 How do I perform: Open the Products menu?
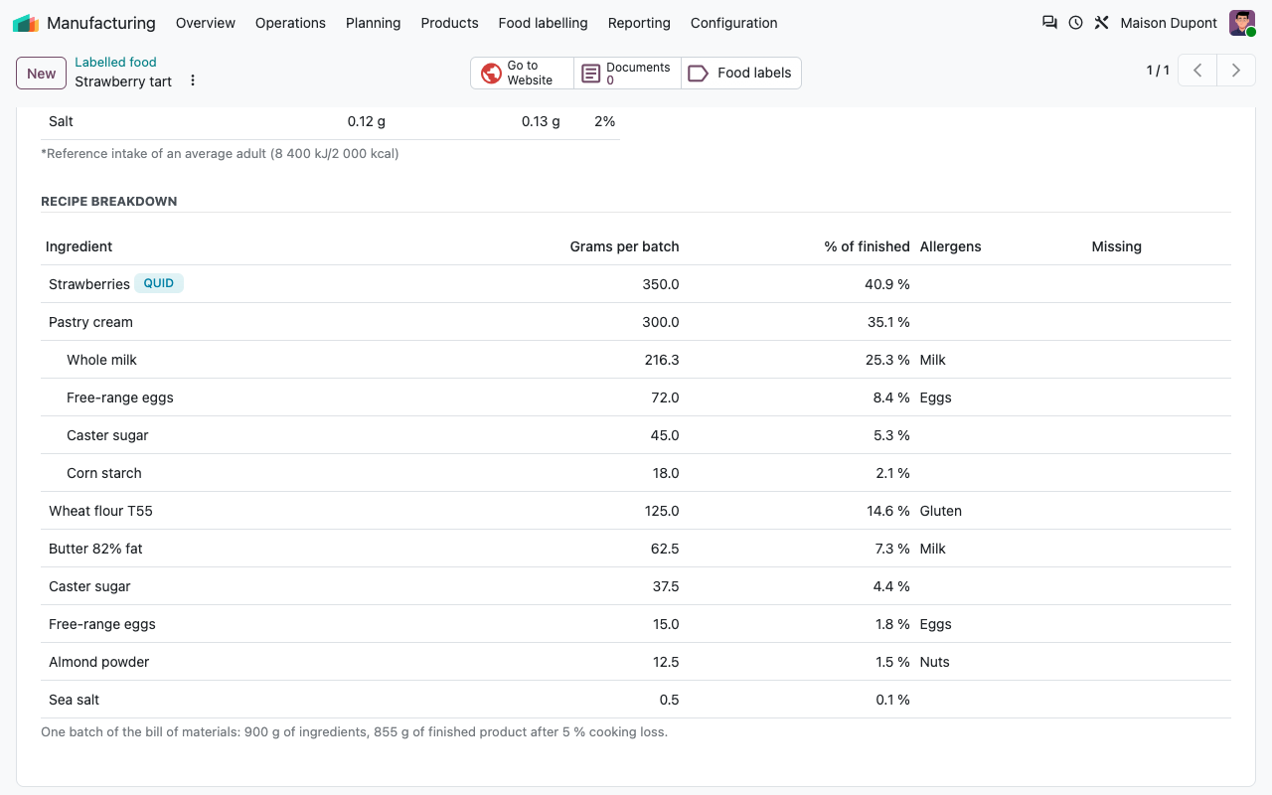click(449, 23)
